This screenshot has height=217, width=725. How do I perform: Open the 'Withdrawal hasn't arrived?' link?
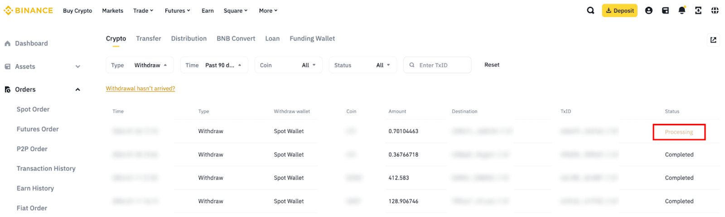(x=140, y=89)
